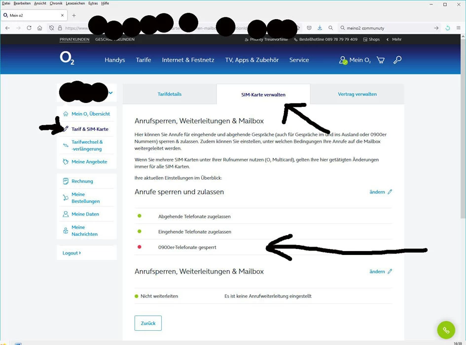Screen dimensions: 466x345
Task: Open the Chronik menu
Action: pyautogui.click(x=56, y=3)
